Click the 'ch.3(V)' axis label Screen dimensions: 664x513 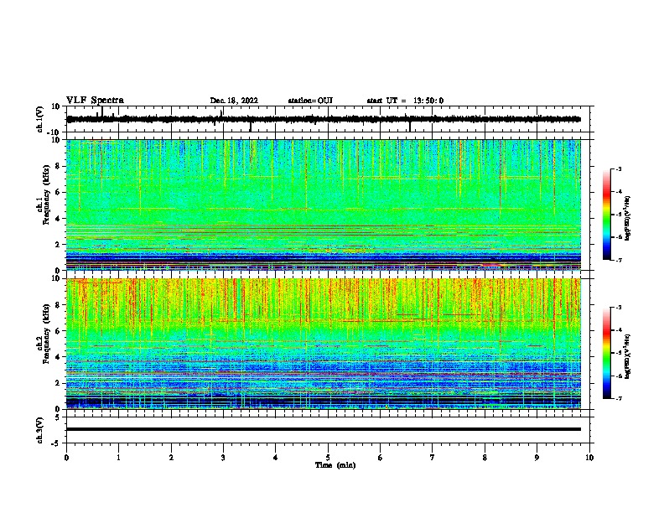(x=40, y=431)
